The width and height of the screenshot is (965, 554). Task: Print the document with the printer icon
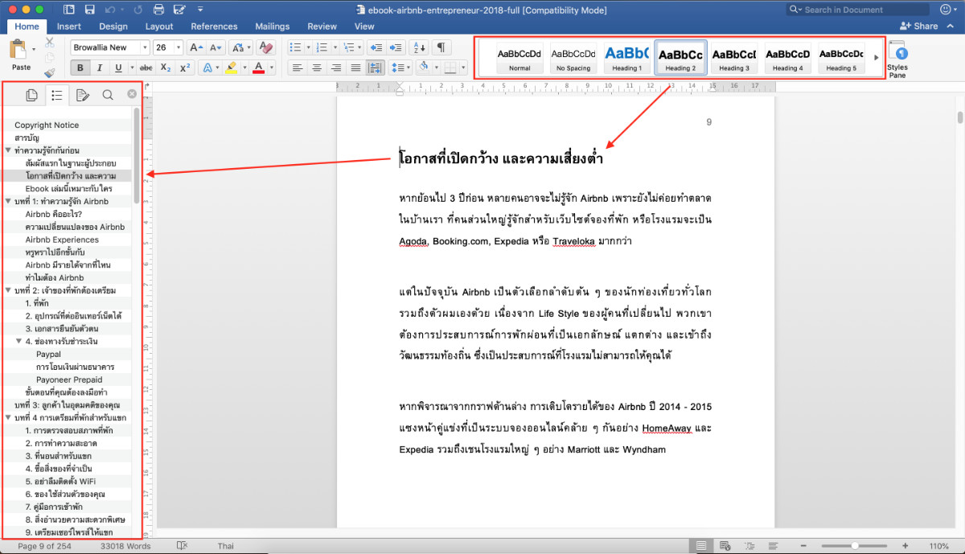158,10
